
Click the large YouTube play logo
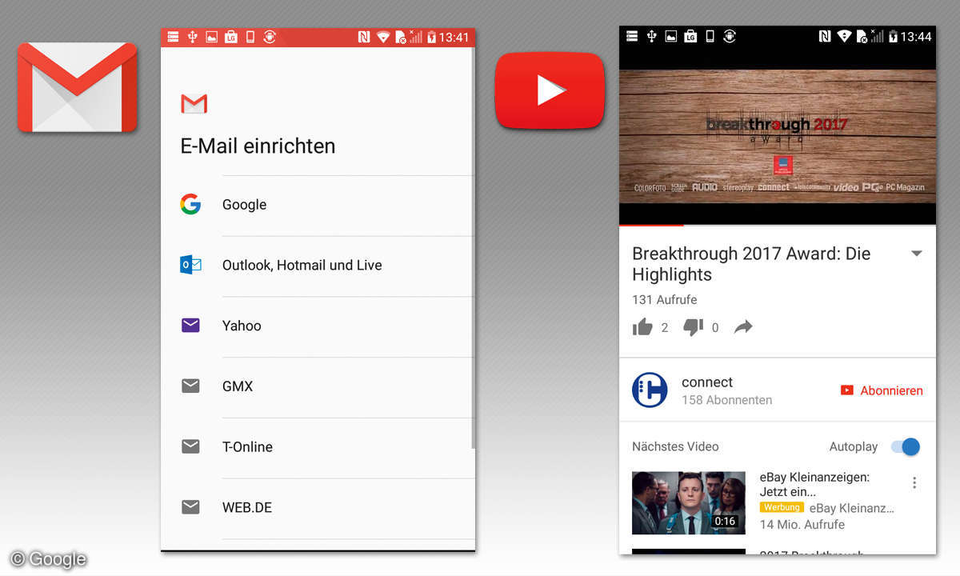tap(550, 90)
